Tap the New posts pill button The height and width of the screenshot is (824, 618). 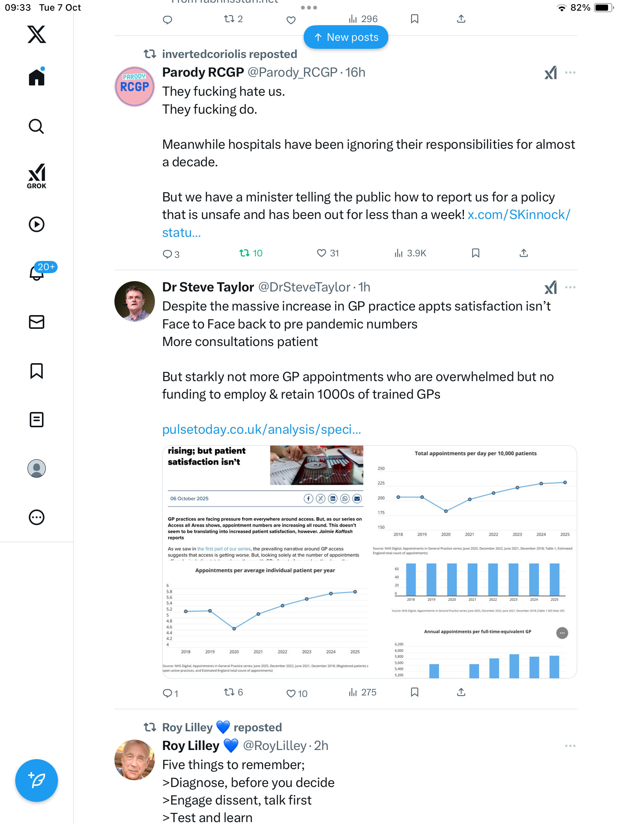pyautogui.click(x=346, y=37)
